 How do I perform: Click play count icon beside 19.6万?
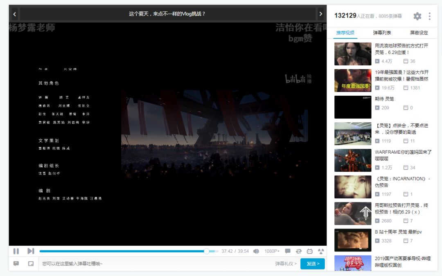pos(377,88)
